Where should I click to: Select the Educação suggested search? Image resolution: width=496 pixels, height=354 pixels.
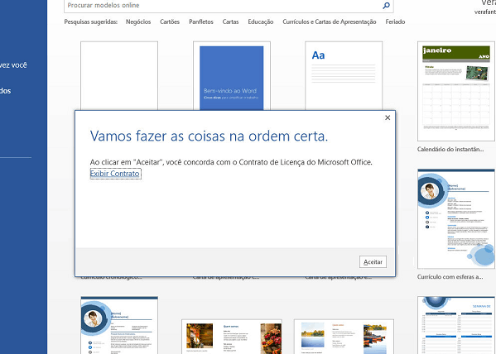(261, 22)
